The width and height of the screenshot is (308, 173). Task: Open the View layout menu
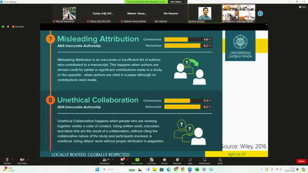pyautogui.click(x=302, y=7)
